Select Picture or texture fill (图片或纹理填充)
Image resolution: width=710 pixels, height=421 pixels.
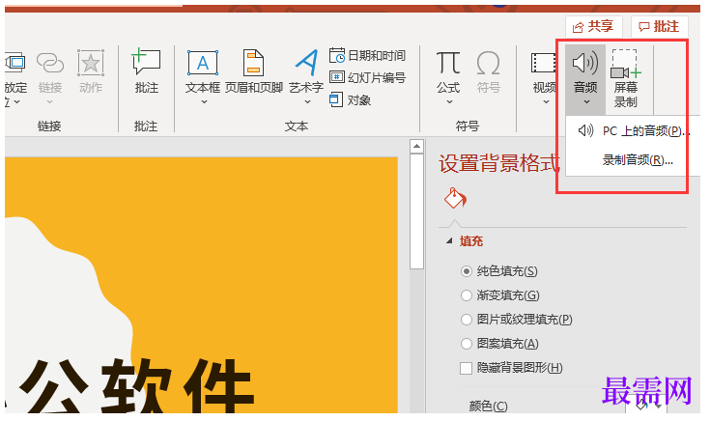tap(466, 320)
